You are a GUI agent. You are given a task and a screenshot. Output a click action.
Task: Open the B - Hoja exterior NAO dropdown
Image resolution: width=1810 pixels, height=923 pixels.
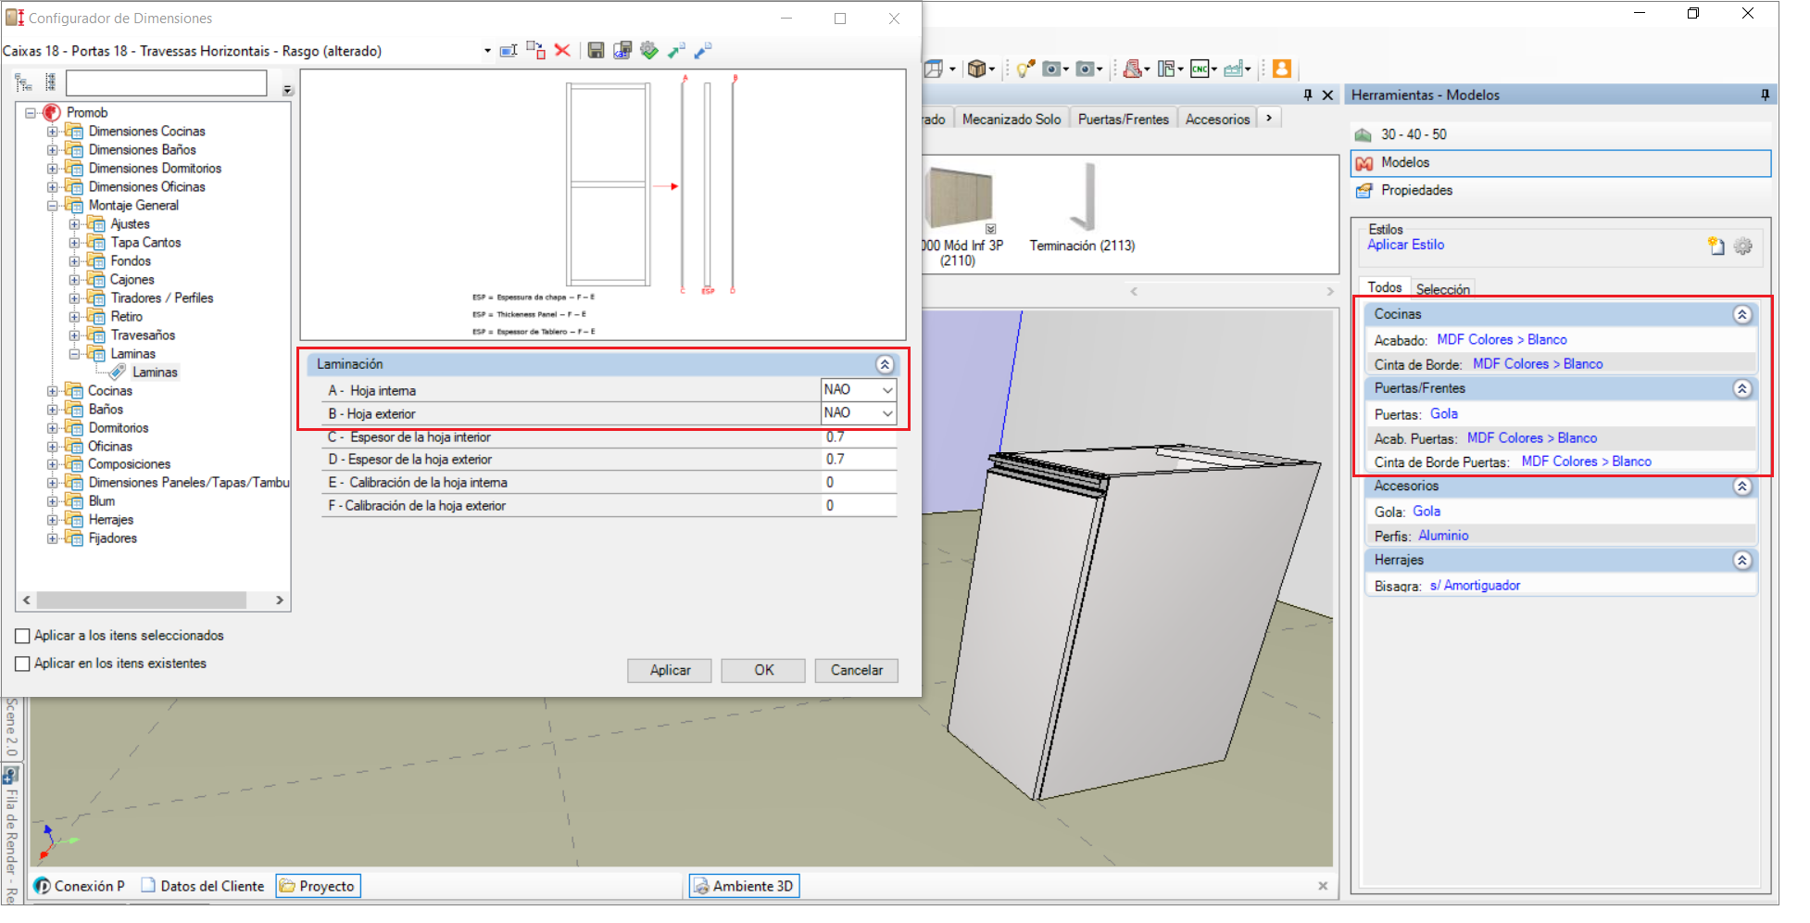point(887,413)
